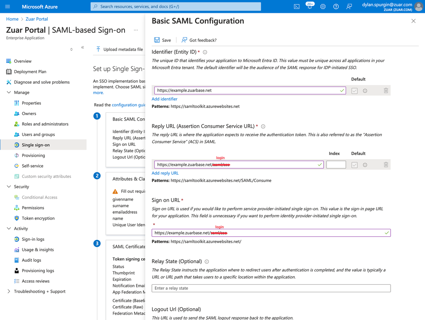Open the user account avatar
Image resolution: width=425 pixels, height=320 pixels.
tap(418, 7)
